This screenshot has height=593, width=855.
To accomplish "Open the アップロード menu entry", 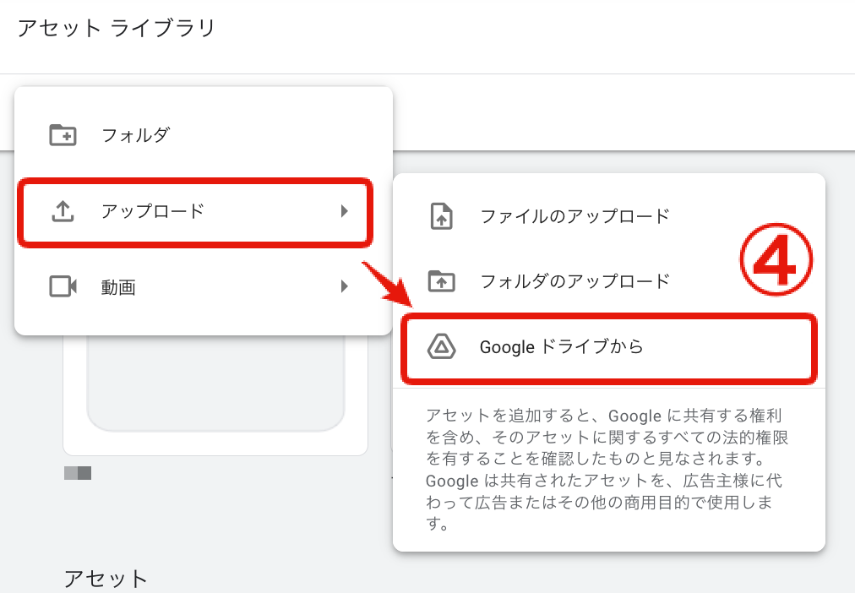I will click(153, 211).
